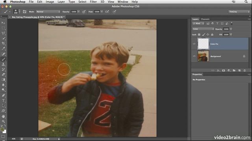Toggle pixel layer filter
252x141 pixels.
[208, 23]
